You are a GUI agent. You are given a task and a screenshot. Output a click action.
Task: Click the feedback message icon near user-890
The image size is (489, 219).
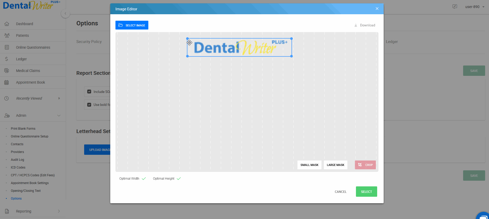[455, 7]
